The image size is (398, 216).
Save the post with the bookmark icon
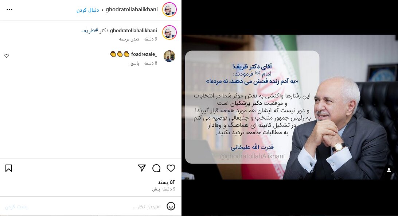click(9, 168)
